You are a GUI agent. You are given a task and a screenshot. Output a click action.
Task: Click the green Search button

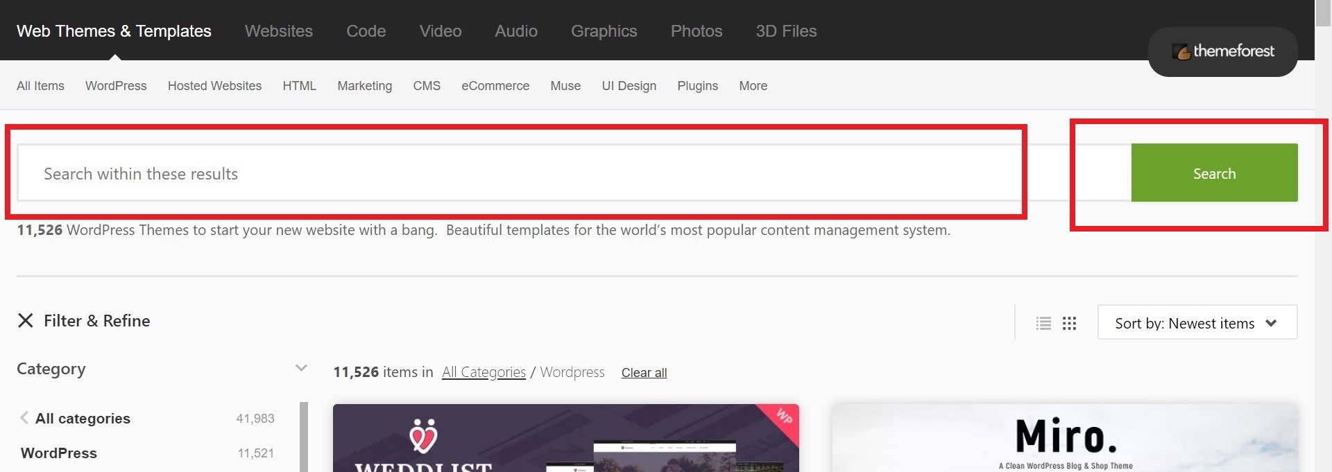click(1214, 173)
